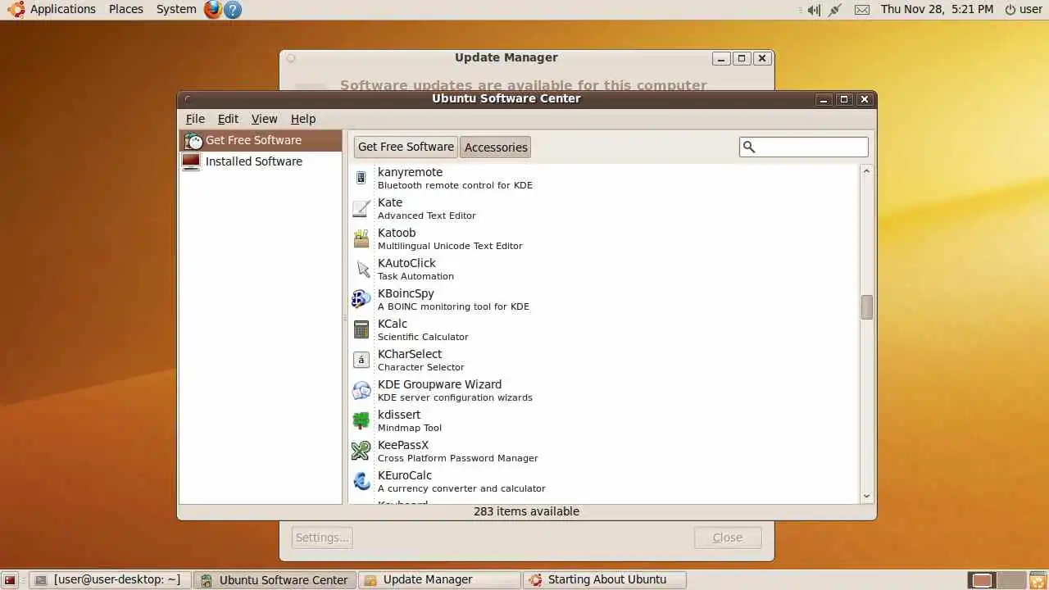Click Starting About Ubuntu taskbar button
1049x590 pixels.
604,579
